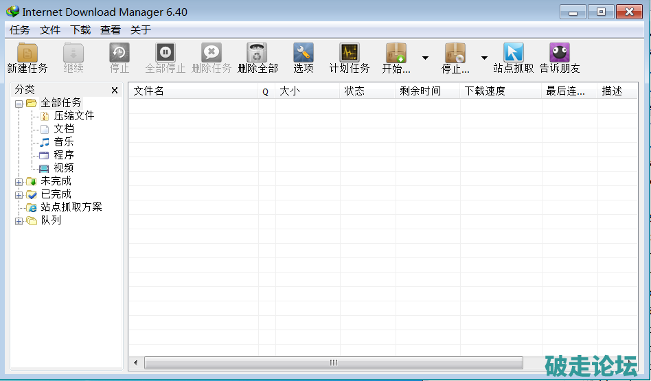The width and height of the screenshot is (651, 381).
Task: Open the 文件 menu
Action: (x=50, y=30)
